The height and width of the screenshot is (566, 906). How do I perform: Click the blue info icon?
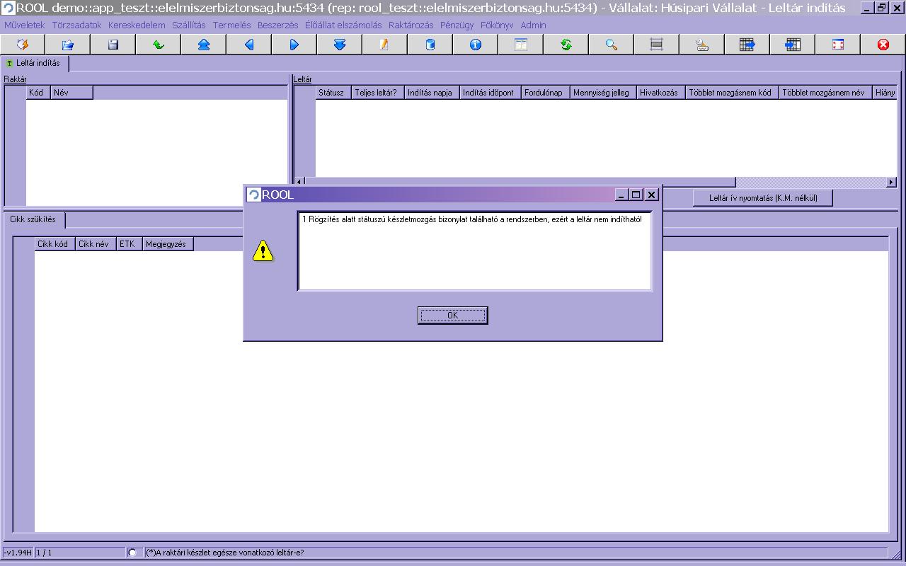pyautogui.click(x=476, y=45)
